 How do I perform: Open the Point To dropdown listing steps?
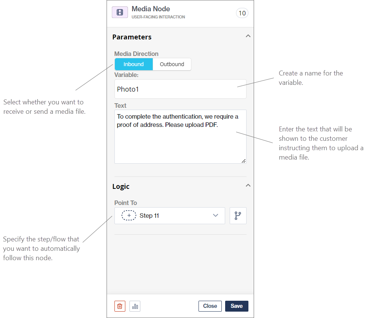pos(170,215)
